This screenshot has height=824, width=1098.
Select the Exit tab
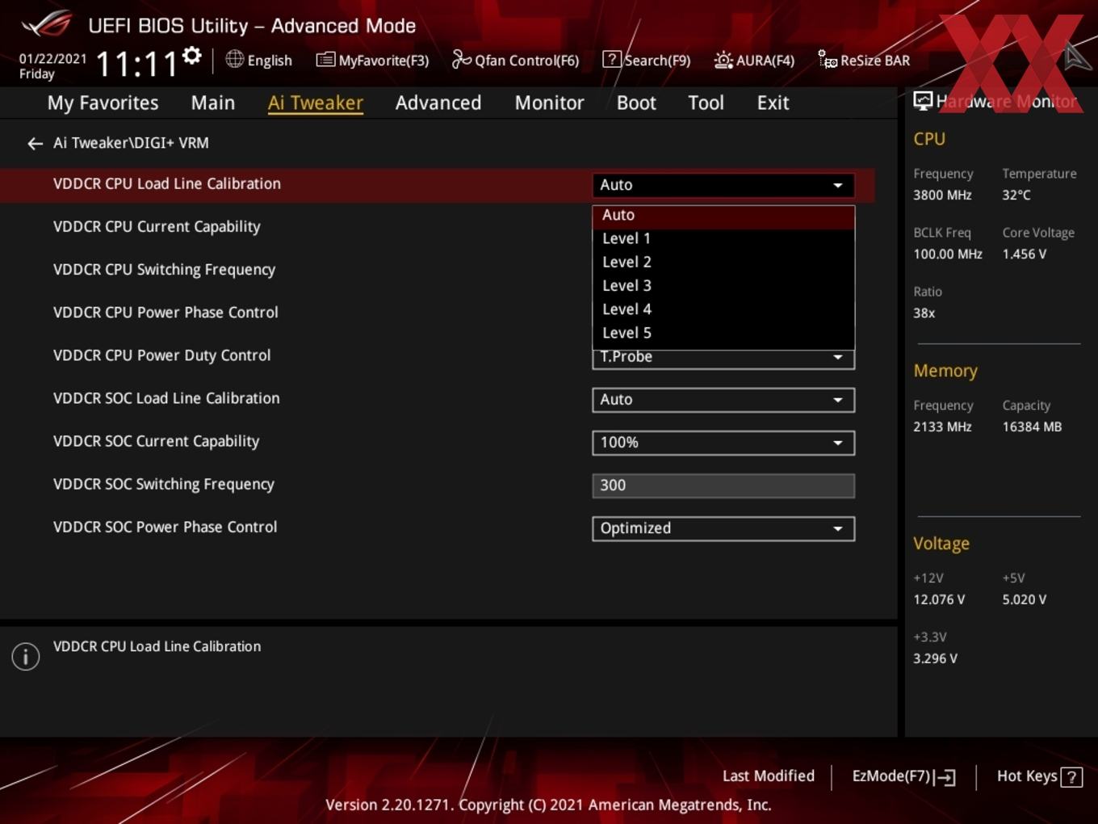click(773, 103)
